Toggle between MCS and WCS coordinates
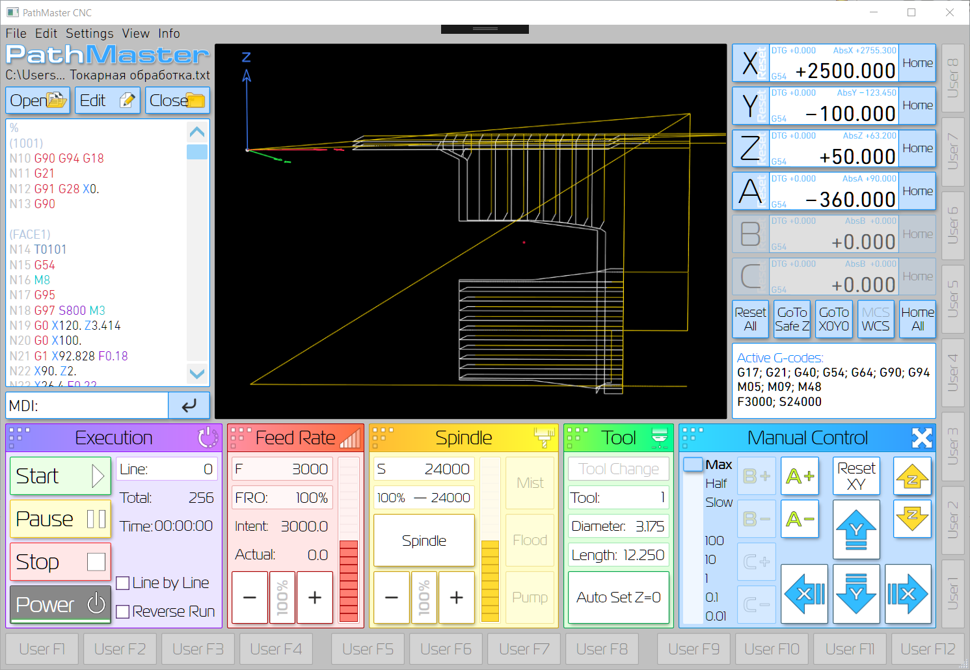970x670 pixels. tap(875, 319)
